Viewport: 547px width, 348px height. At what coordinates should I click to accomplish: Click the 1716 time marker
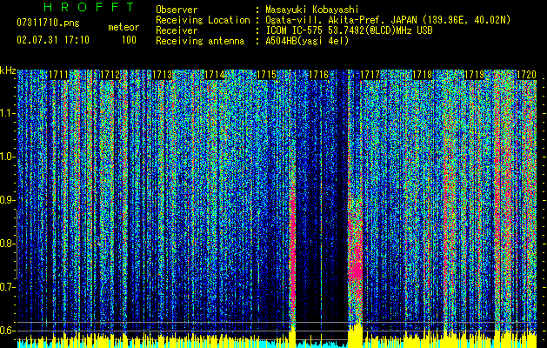(318, 75)
